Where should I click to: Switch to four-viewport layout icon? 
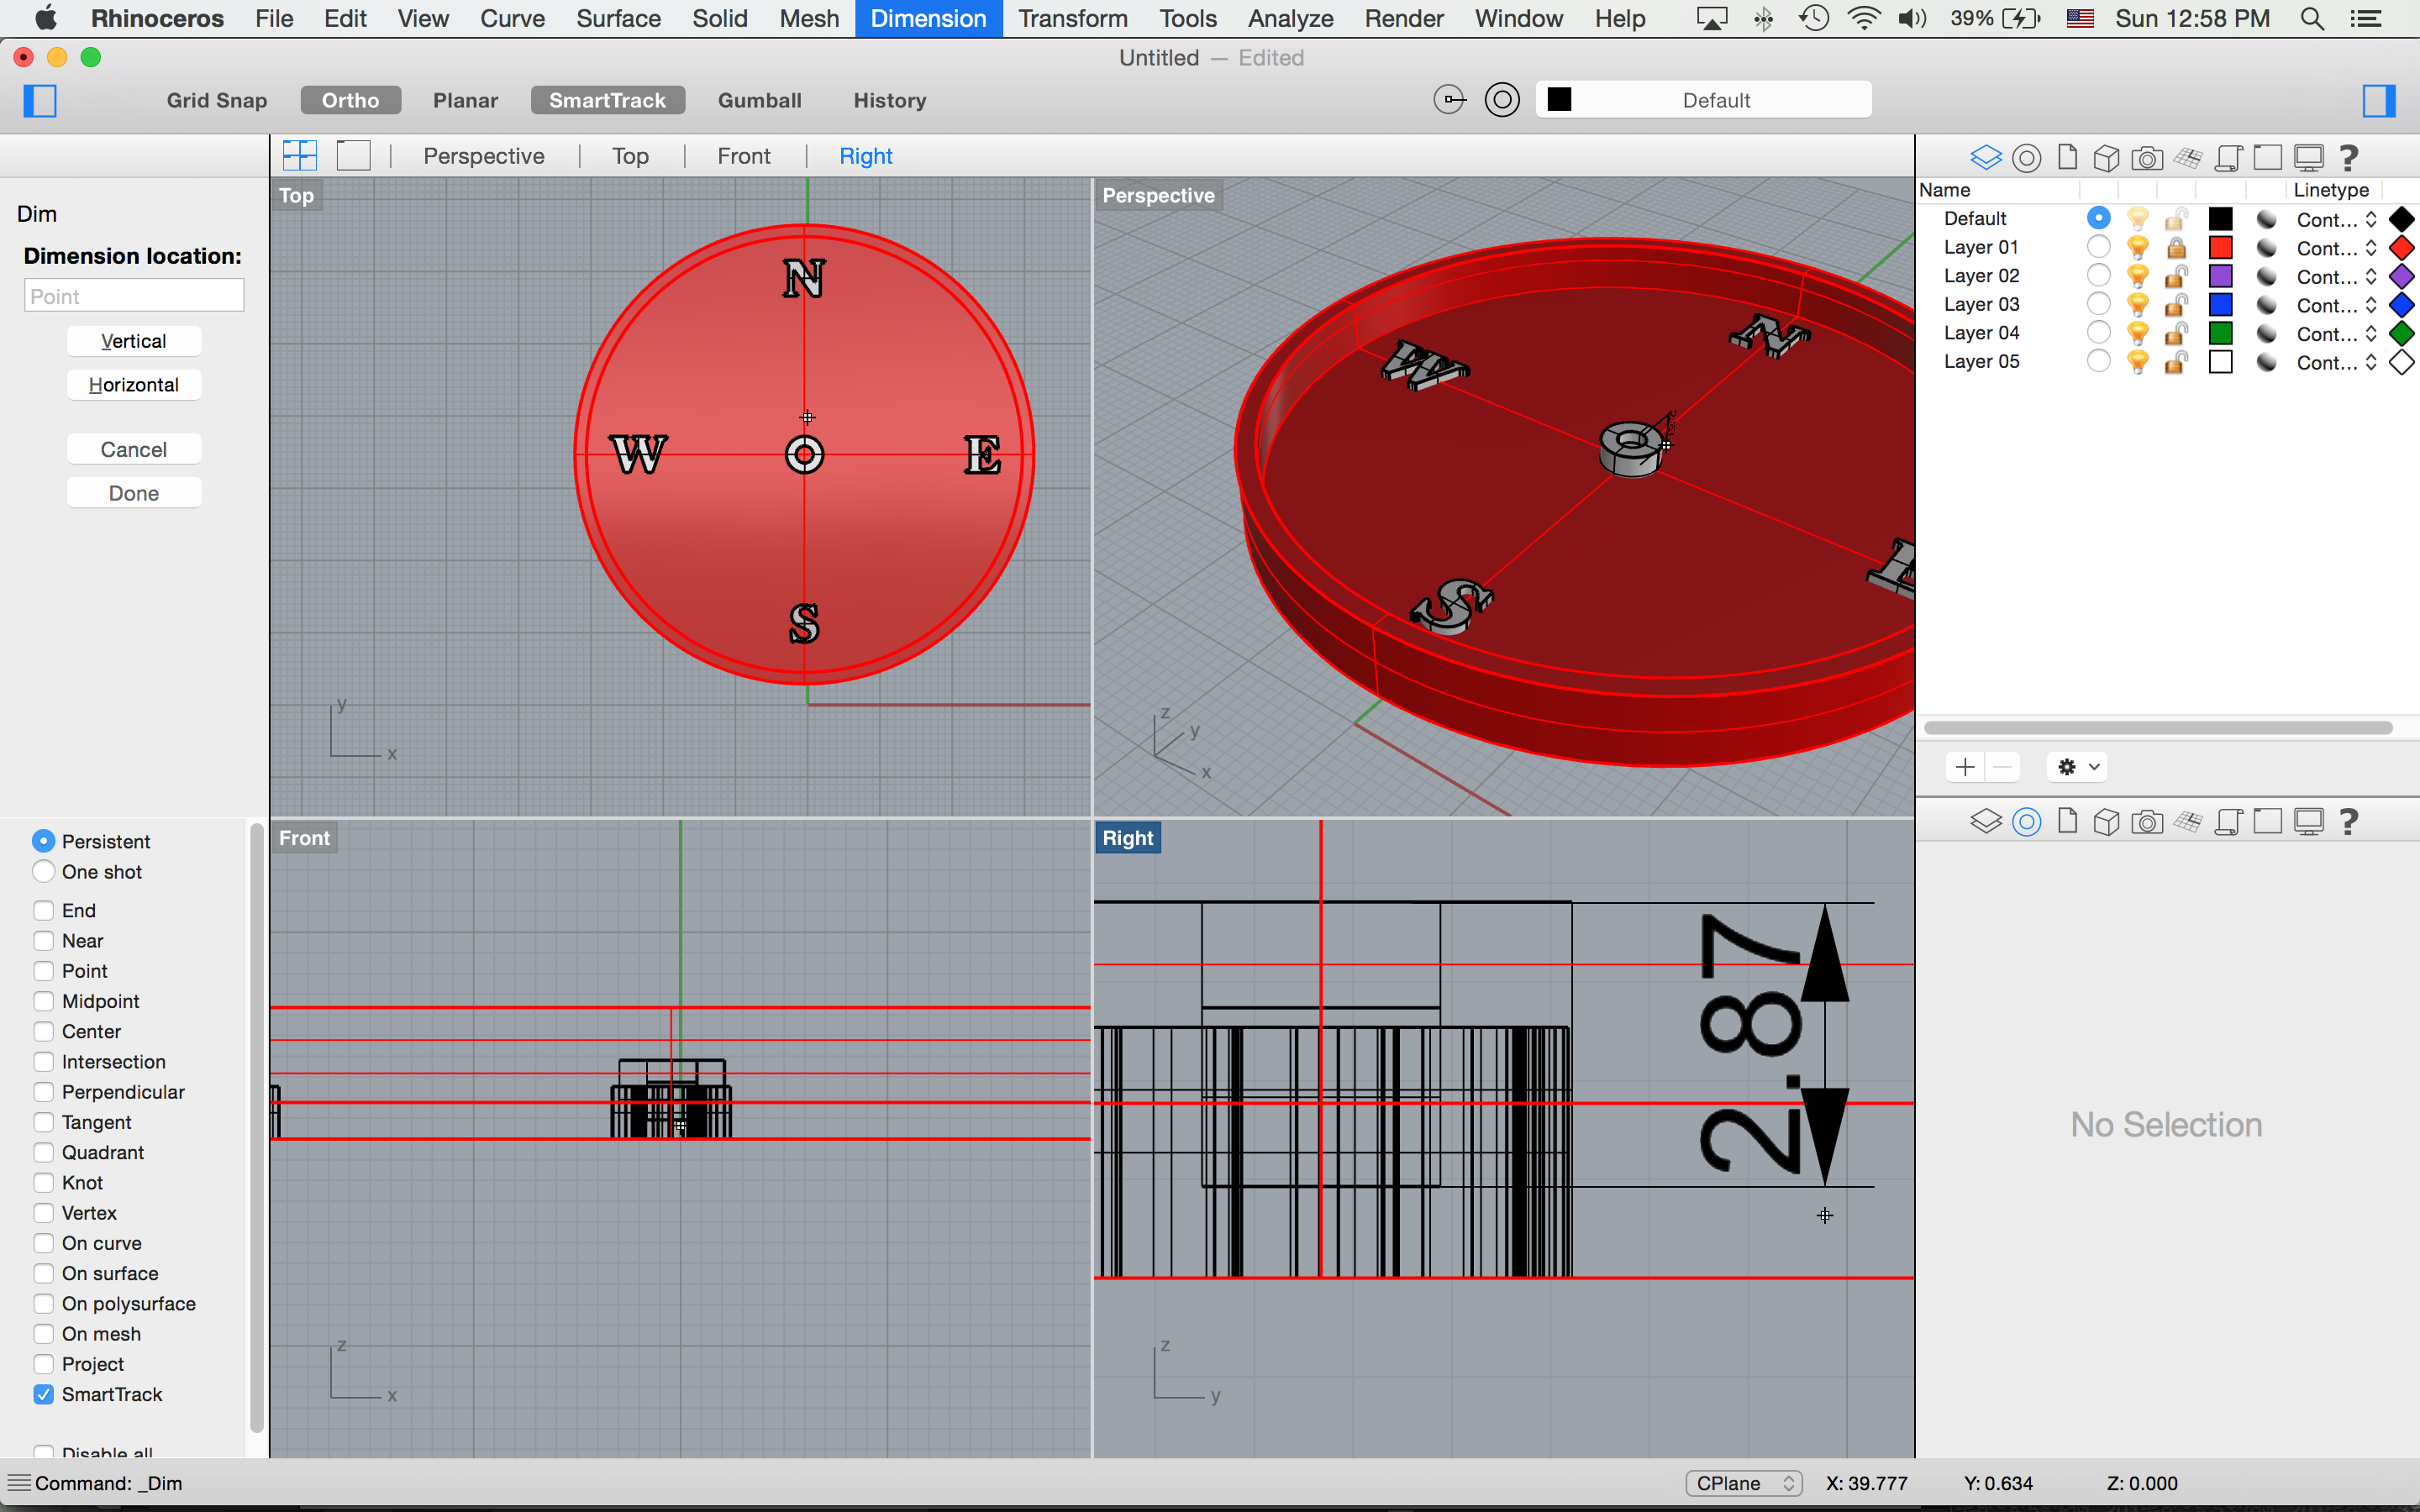click(x=300, y=155)
